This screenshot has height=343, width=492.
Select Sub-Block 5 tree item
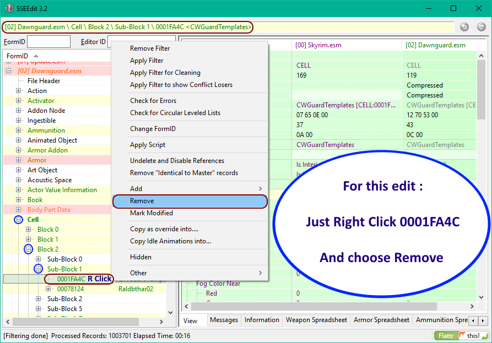[64, 309]
